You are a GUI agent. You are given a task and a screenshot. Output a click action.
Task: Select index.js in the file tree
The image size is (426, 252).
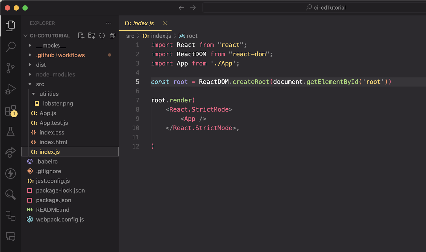click(x=70, y=152)
